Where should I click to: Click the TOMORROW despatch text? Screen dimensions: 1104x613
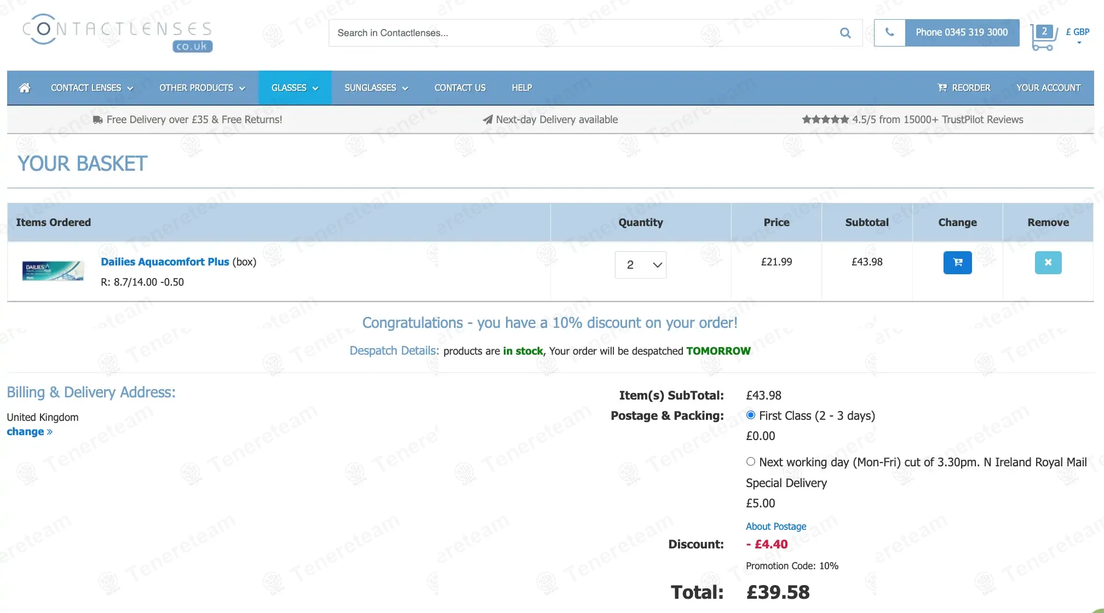pos(718,351)
